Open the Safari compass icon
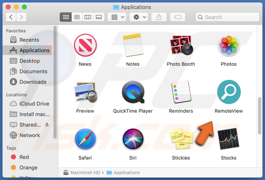 click(x=85, y=139)
